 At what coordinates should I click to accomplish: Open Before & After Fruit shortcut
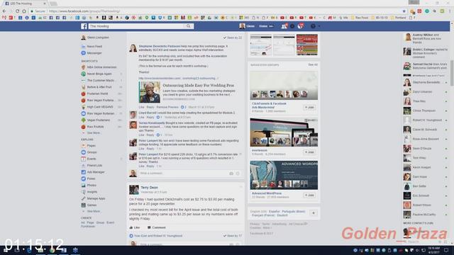[99, 87]
